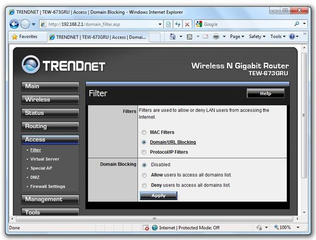The width and height of the screenshot is (316, 240).
Task: Expand the Print dropdown arrow
Action: tap(224, 37)
